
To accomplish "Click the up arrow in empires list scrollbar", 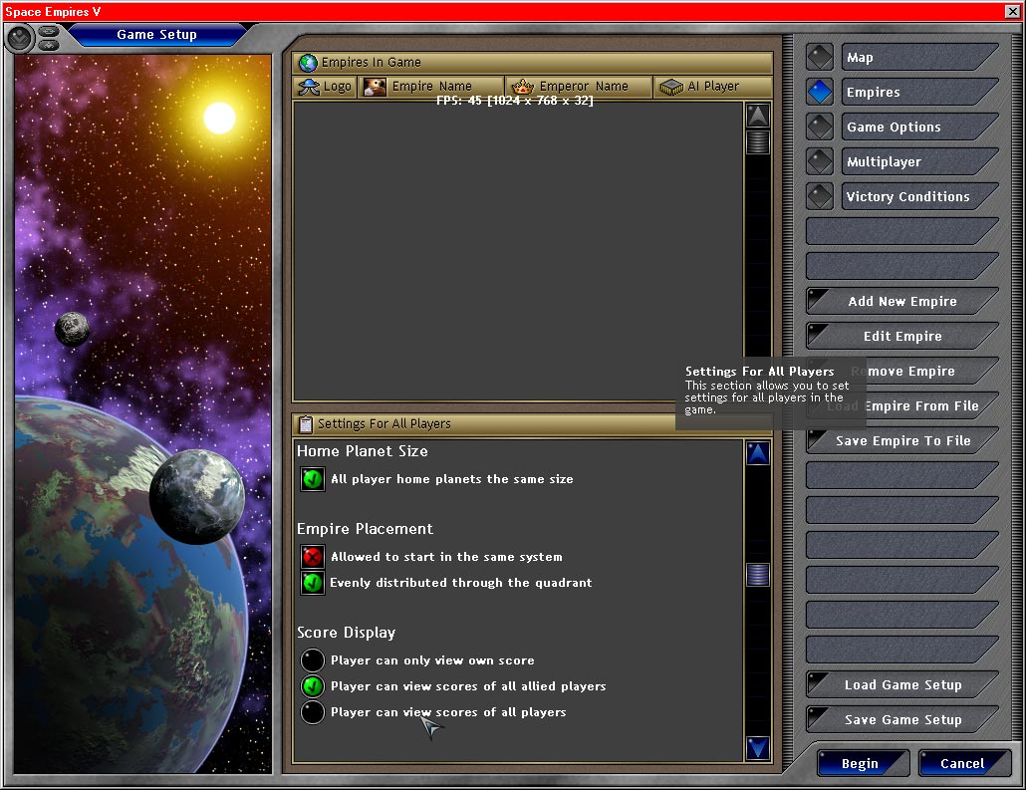I will pos(758,116).
